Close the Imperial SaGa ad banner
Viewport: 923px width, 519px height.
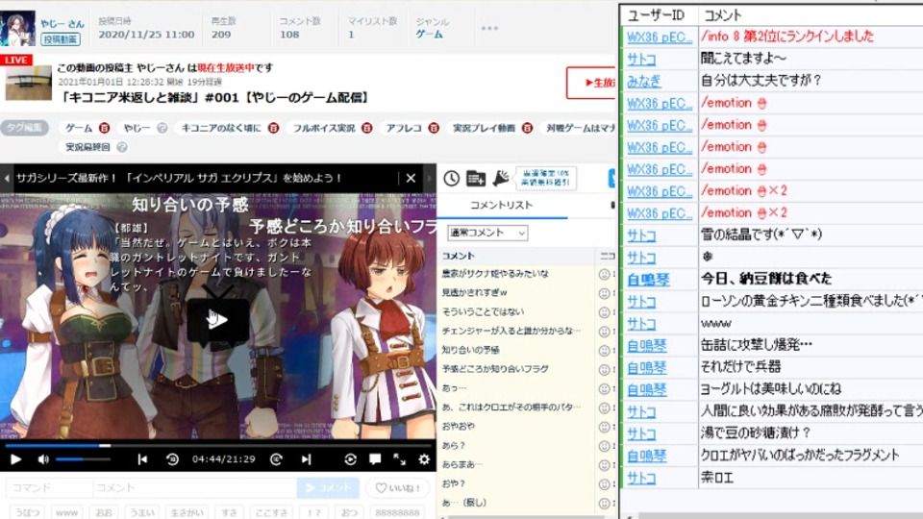pos(411,178)
